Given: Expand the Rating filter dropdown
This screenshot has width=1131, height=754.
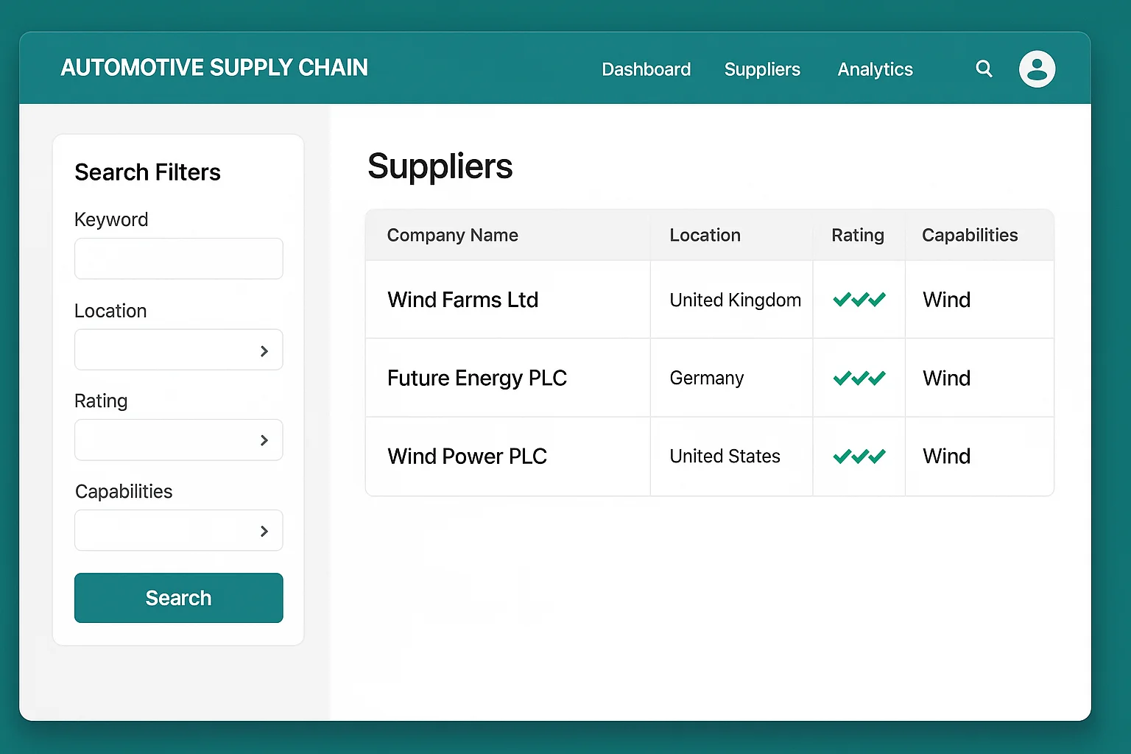Looking at the screenshot, I should click(178, 440).
